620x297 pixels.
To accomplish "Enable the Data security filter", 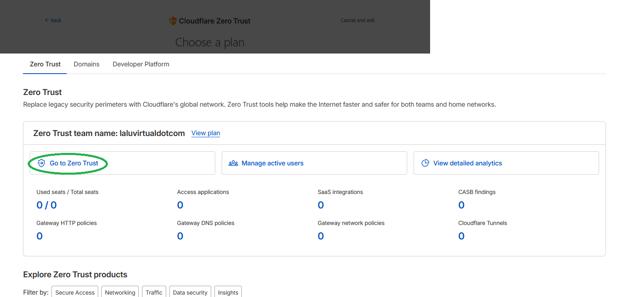I will point(190,292).
